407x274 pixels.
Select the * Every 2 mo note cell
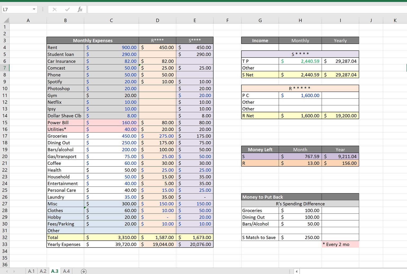click(x=340, y=244)
